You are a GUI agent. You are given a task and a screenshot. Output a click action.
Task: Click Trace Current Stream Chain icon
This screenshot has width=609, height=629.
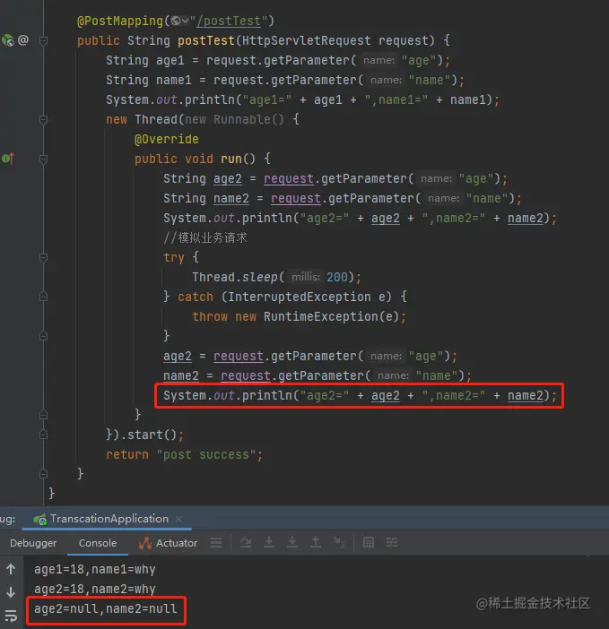click(x=392, y=543)
